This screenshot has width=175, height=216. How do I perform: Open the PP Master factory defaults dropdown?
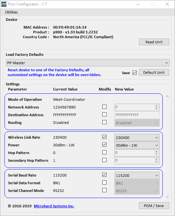(87, 63)
